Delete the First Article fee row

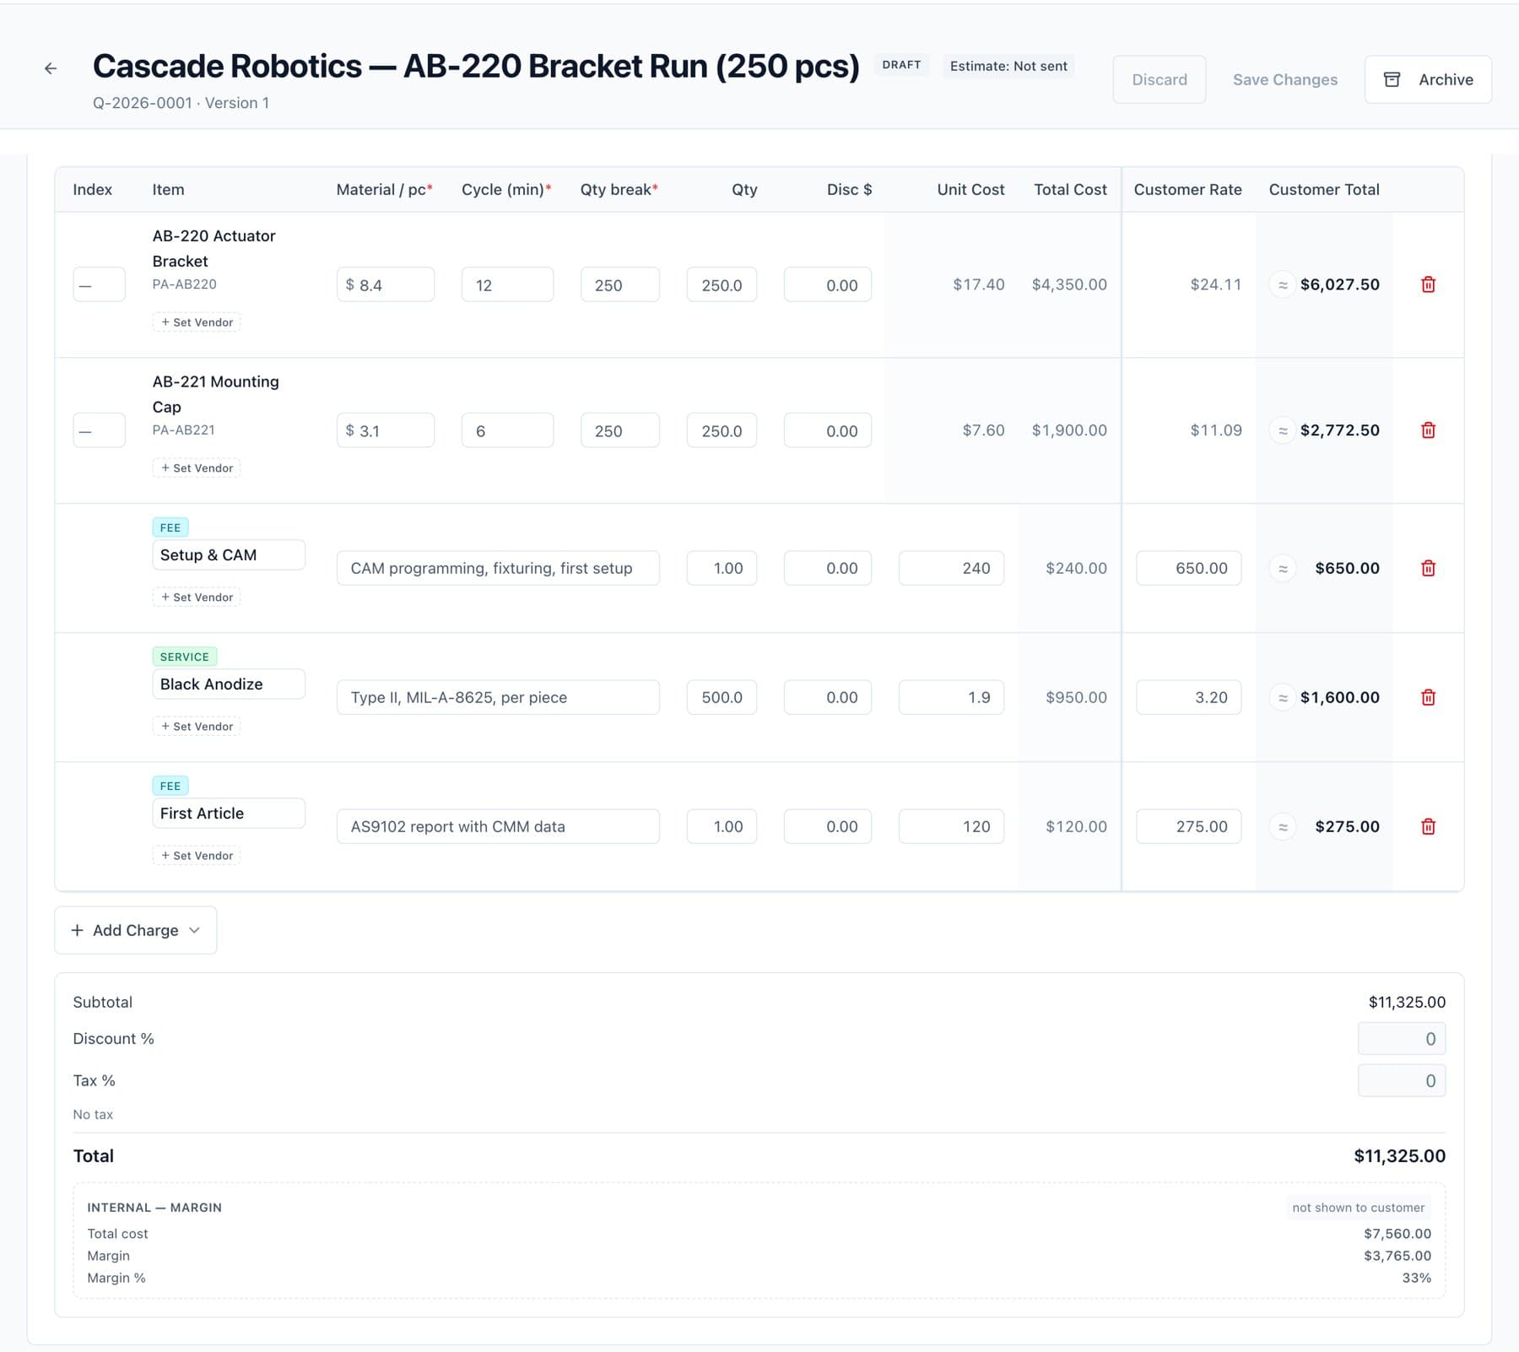(1428, 826)
